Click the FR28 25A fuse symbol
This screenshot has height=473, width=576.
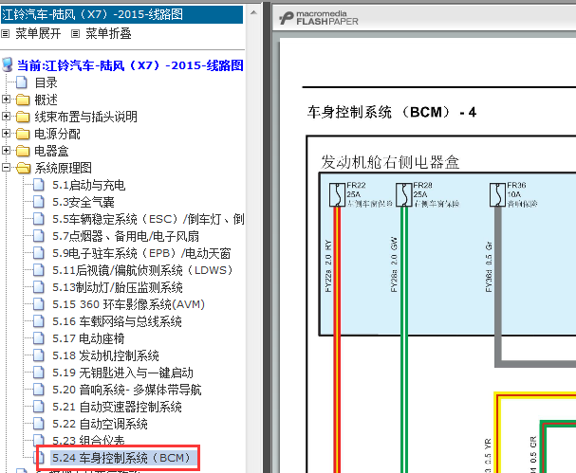[403, 194]
